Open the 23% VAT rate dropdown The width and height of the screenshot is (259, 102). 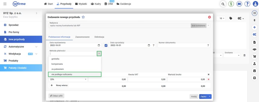tap(68, 79)
